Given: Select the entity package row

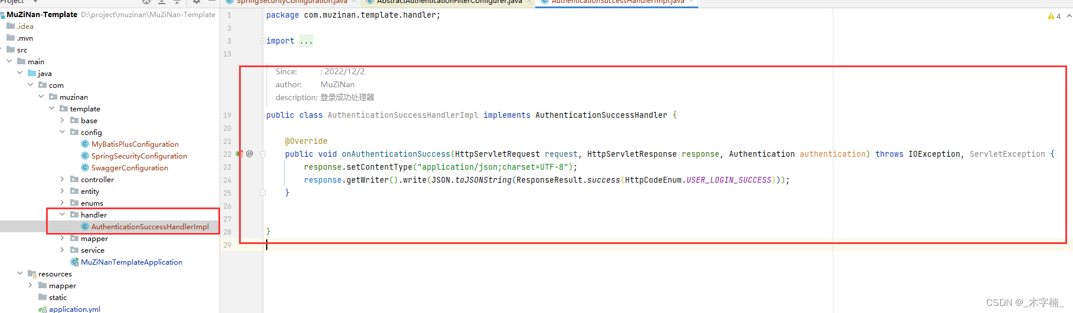Looking at the screenshot, I should pos(110,191).
